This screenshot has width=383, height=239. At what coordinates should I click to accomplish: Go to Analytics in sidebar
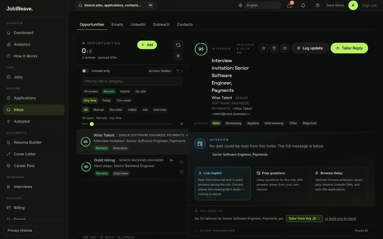(x=34, y=44)
